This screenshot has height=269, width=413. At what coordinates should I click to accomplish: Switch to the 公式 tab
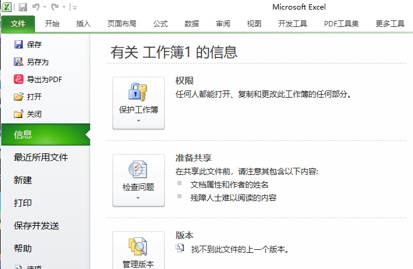point(161,24)
